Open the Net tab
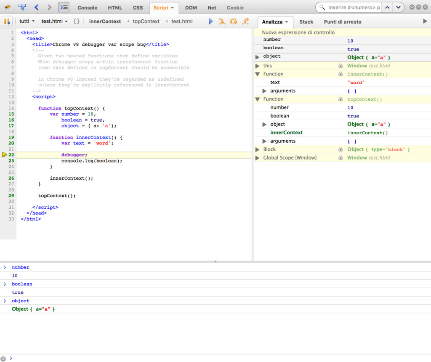The height and width of the screenshot is (362, 431). (x=212, y=8)
